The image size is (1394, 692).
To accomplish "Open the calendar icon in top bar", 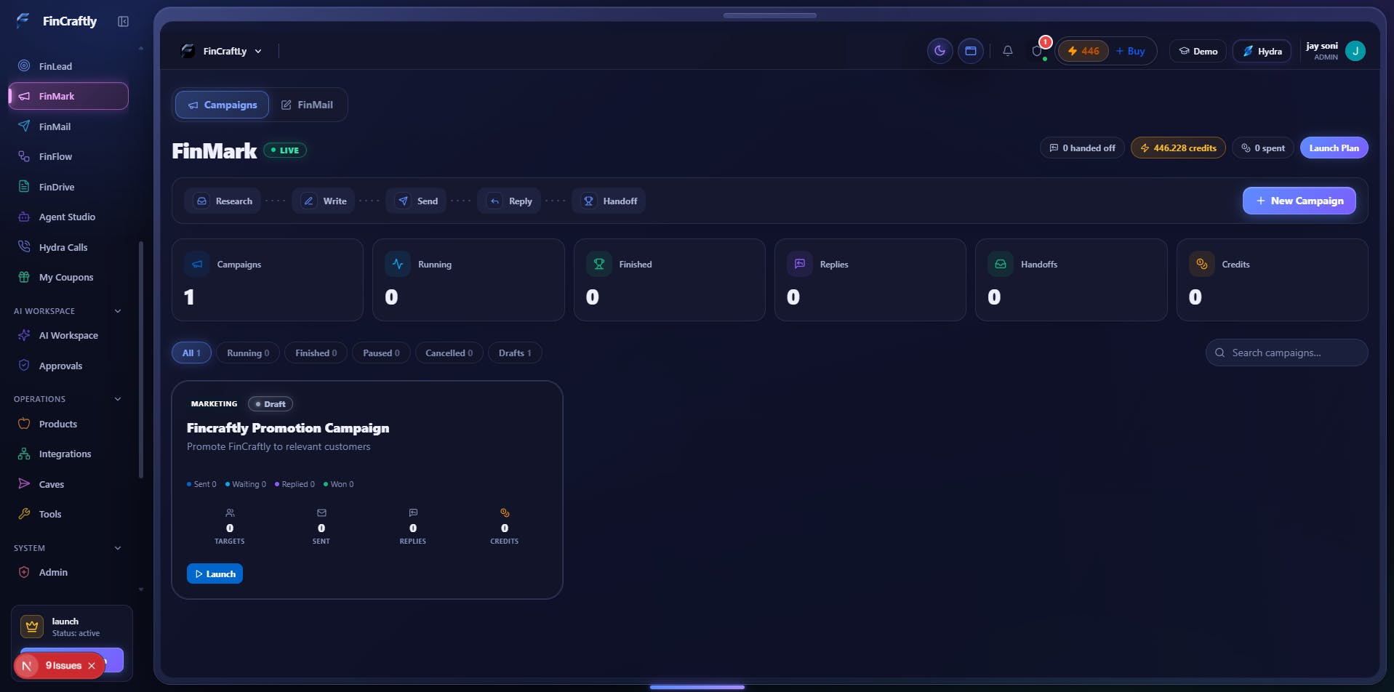I will point(970,51).
